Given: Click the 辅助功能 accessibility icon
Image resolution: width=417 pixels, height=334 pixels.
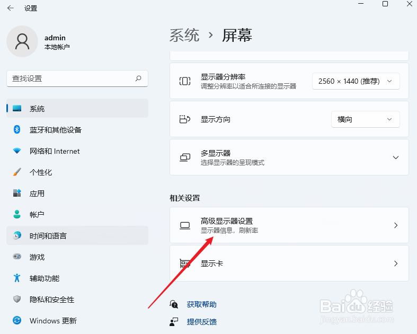Looking at the screenshot, I should click(17, 278).
